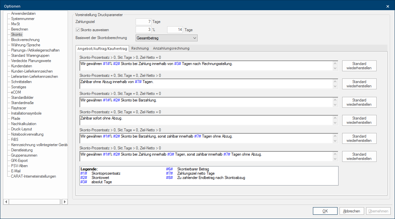
Task: Restore default for 'Zahlbar sofort ohne Abzug' text
Action: [359, 120]
